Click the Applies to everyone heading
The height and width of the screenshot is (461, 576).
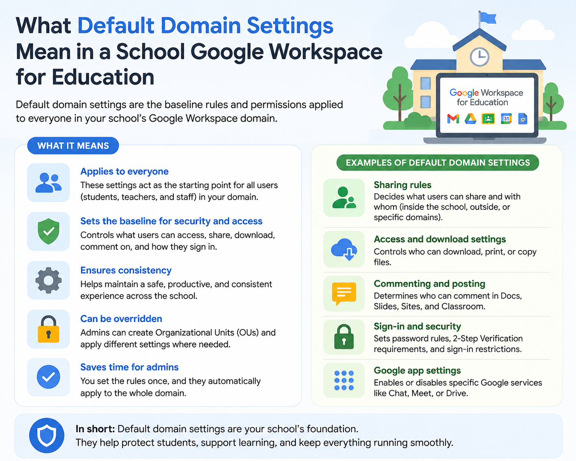click(124, 171)
